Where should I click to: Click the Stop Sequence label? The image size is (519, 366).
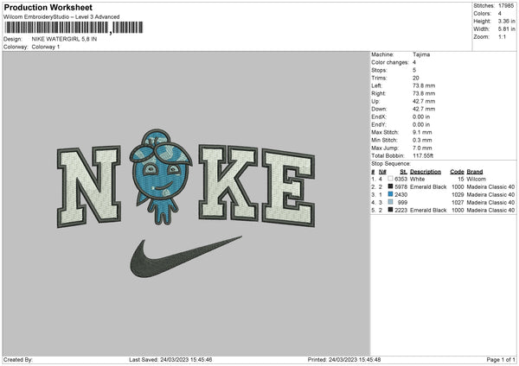pos(391,163)
